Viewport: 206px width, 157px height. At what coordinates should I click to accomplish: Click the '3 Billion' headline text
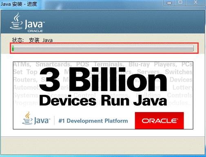pos(103,79)
